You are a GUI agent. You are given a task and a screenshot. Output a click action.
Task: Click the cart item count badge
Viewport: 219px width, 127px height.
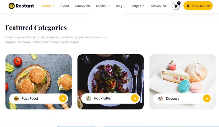tap(179, 3)
